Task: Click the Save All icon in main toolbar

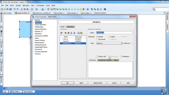Action: [x=10, y=9]
